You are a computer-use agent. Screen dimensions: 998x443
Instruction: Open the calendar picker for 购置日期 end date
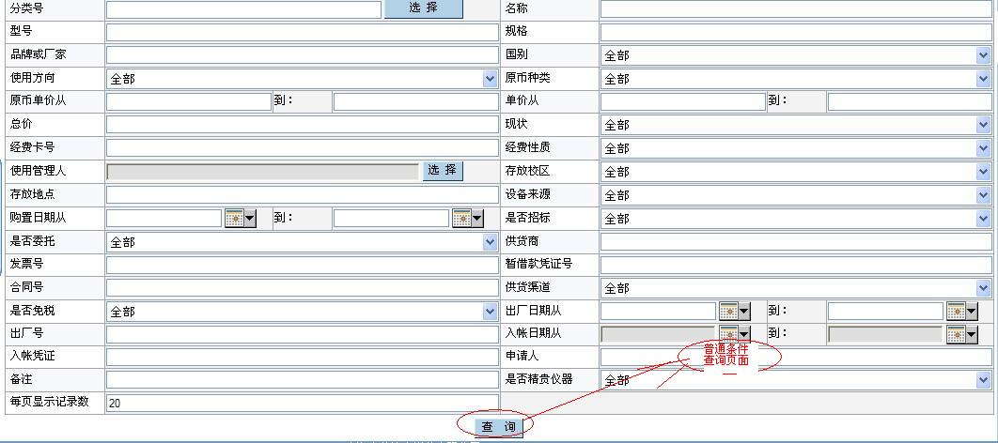click(x=467, y=219)
